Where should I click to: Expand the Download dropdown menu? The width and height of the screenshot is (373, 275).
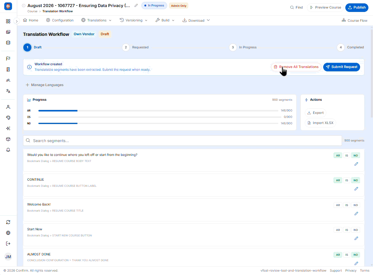tap(196, 20)
